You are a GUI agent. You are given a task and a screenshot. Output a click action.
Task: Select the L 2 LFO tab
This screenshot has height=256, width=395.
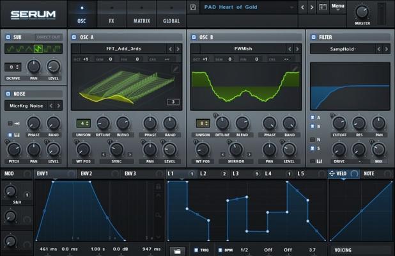pyautogui.click(x=213, y=173)
